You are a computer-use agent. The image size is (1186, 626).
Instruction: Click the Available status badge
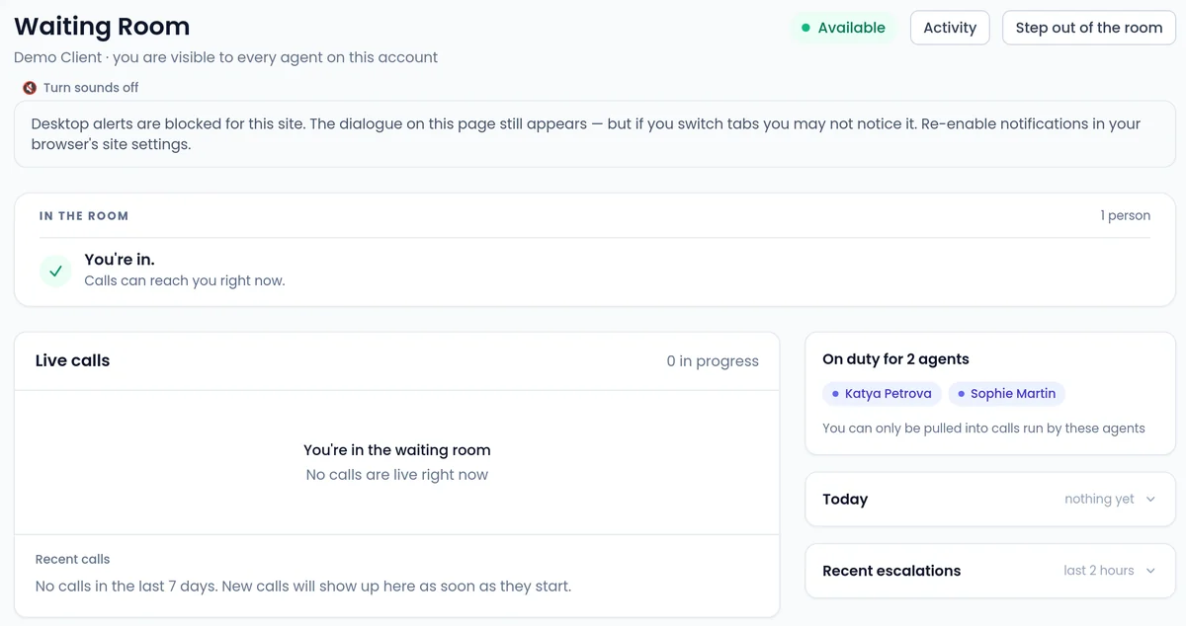(843, 28)
